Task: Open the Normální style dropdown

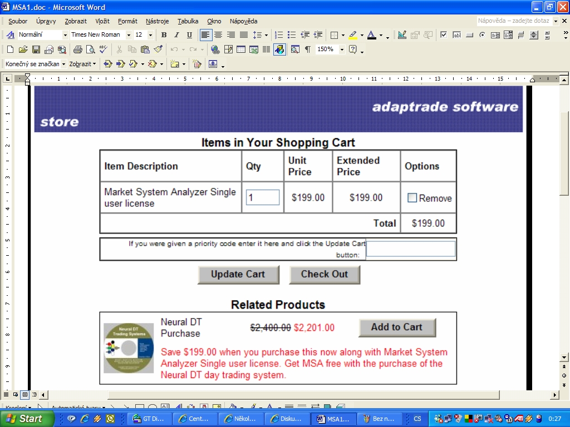Action: point(65,35)
